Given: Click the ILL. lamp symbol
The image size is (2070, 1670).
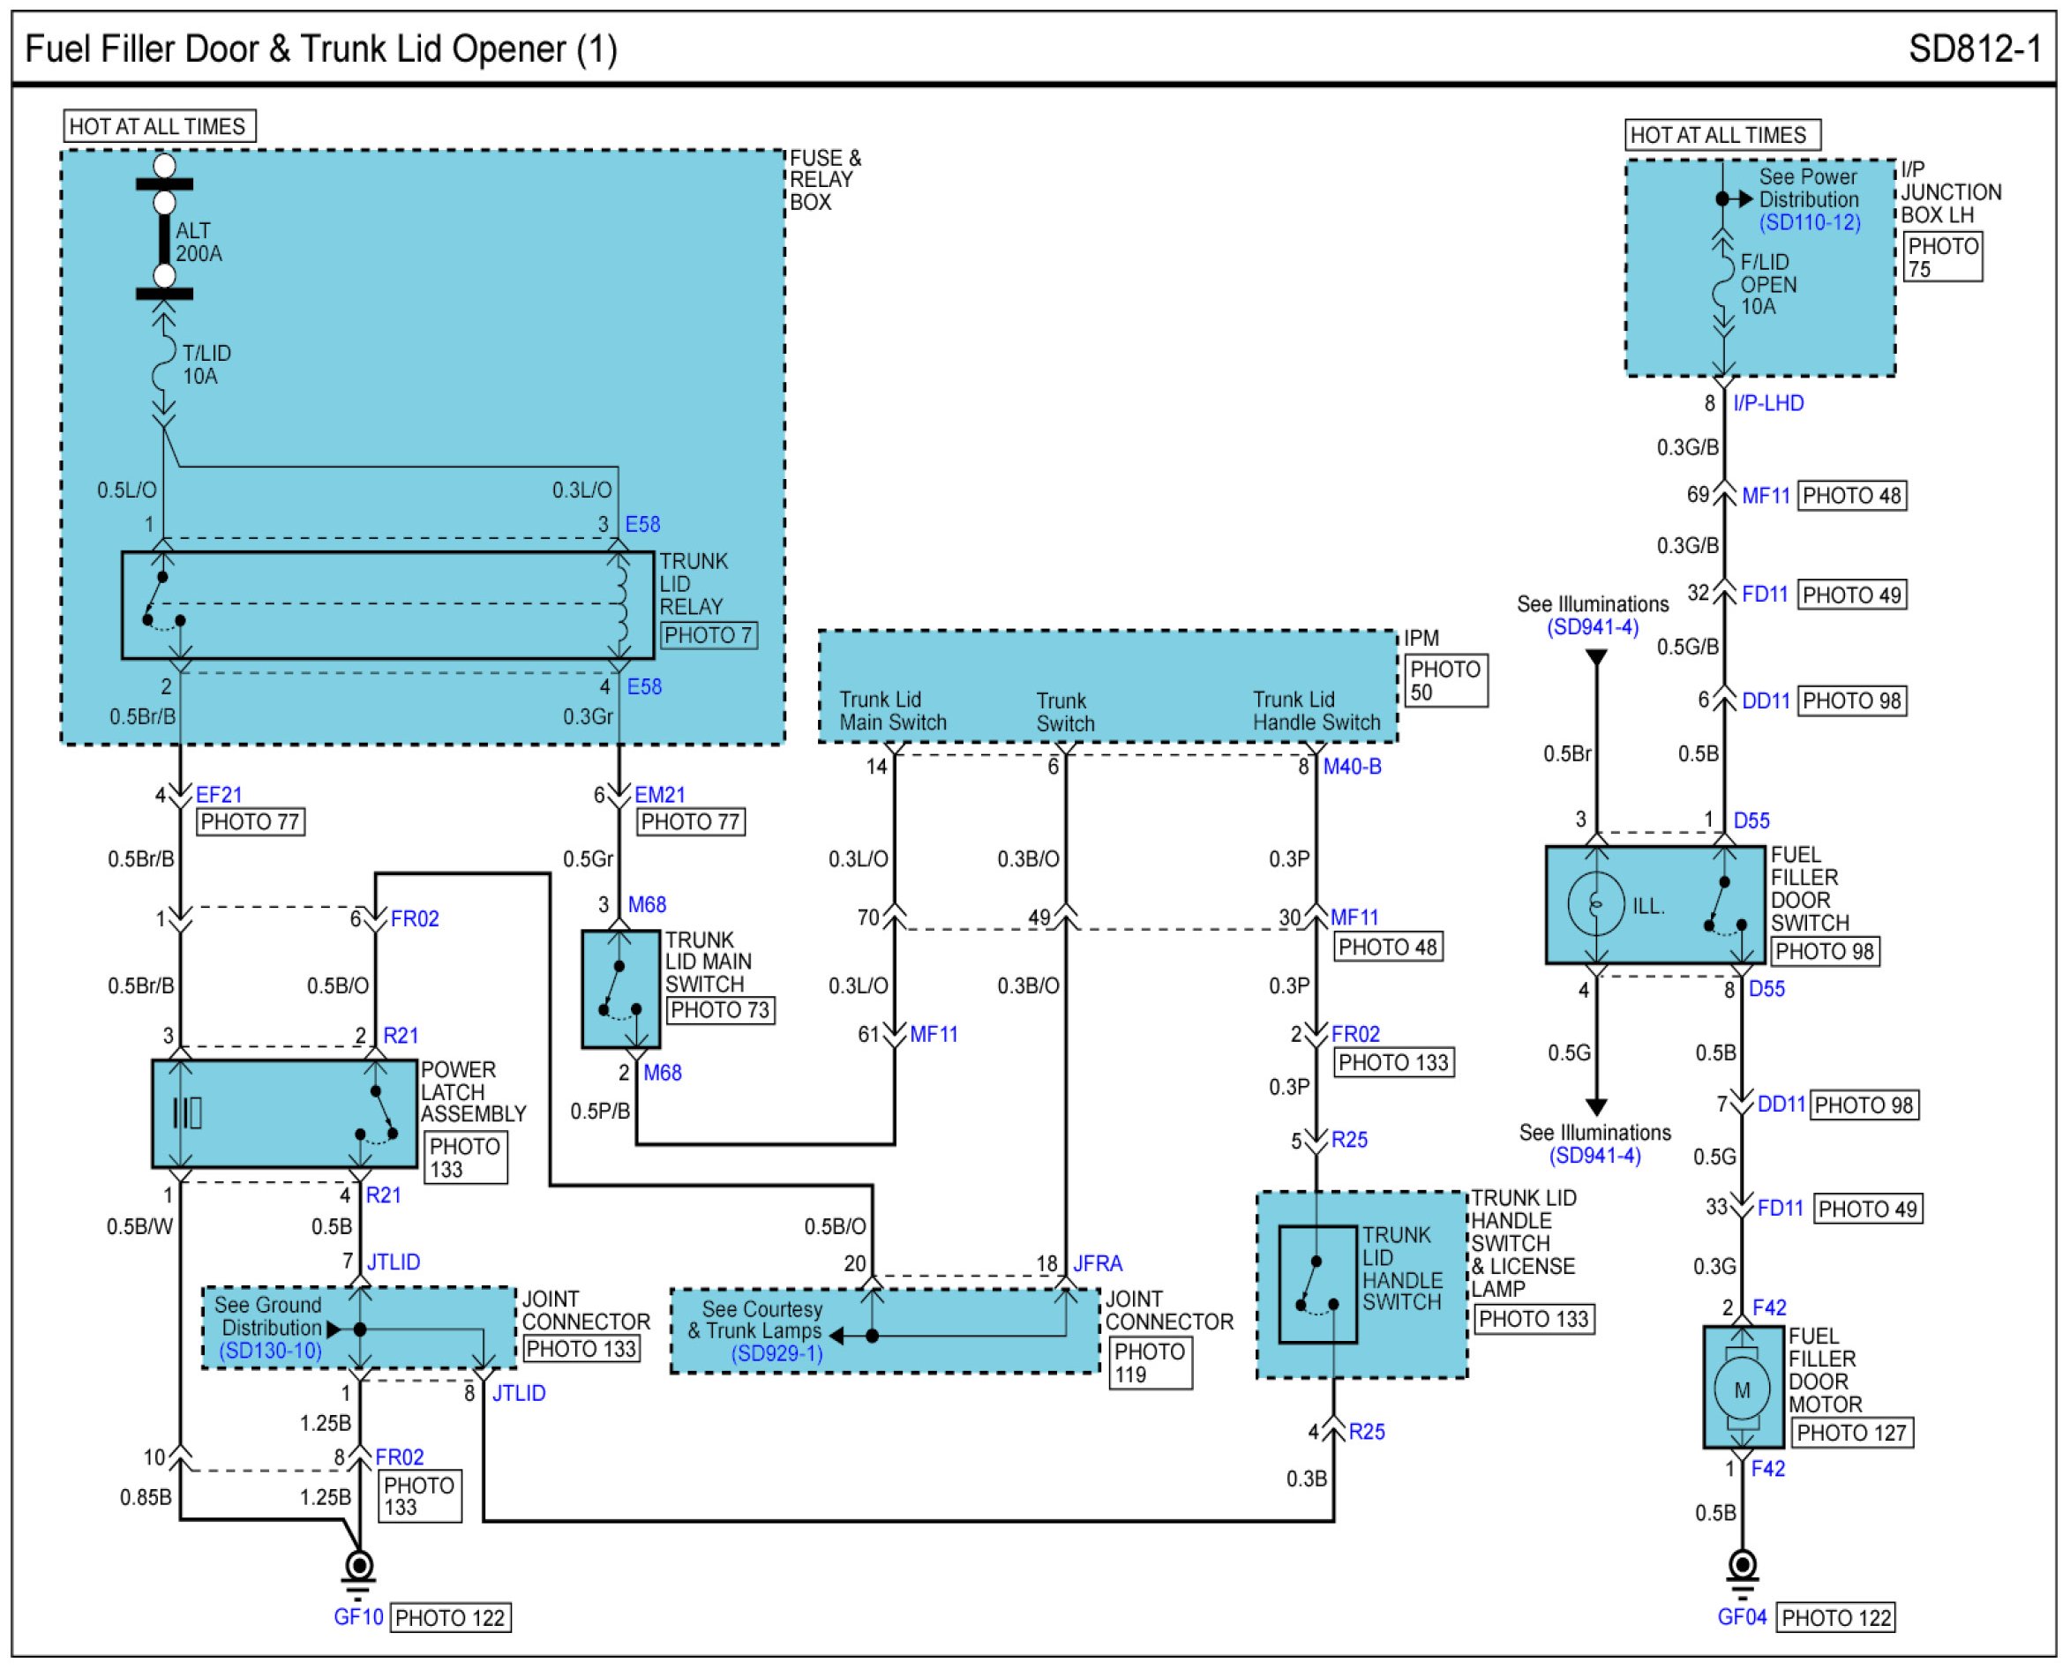Looking at the screenshot, I should pos(1596,903).
